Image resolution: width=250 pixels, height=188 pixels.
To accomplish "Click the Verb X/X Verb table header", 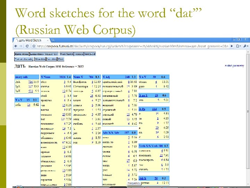I will (x=154, y=146).
